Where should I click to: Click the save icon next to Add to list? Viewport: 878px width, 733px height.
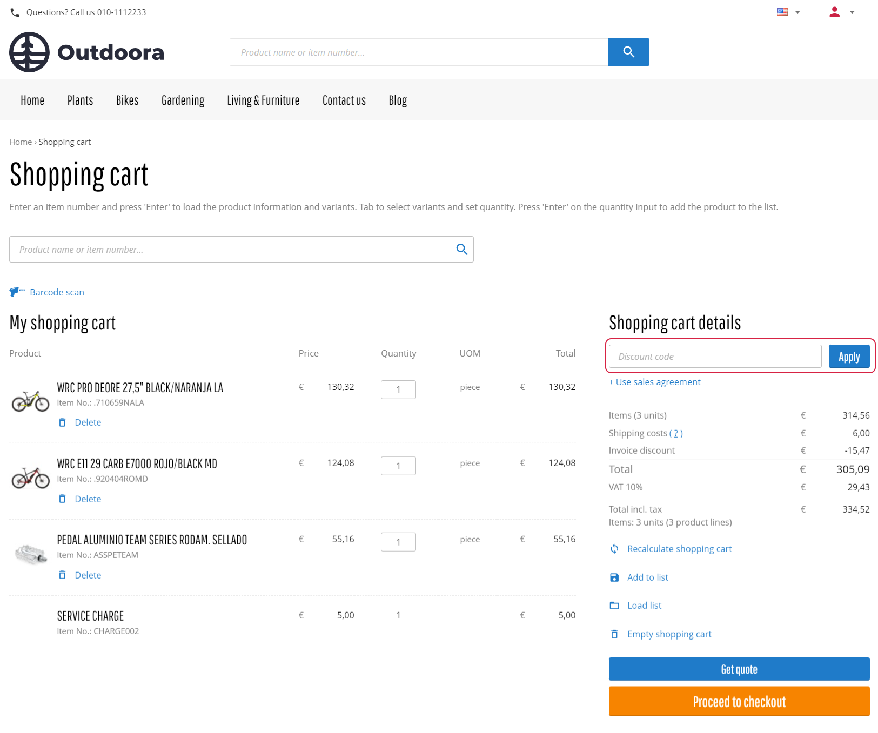[614, 577]
